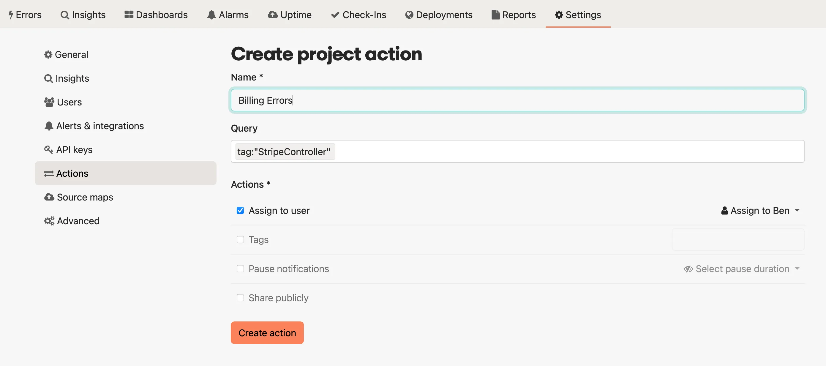Select the Uptime cloud icon
This screenshot has height=366, width=826.
[272, 15]
